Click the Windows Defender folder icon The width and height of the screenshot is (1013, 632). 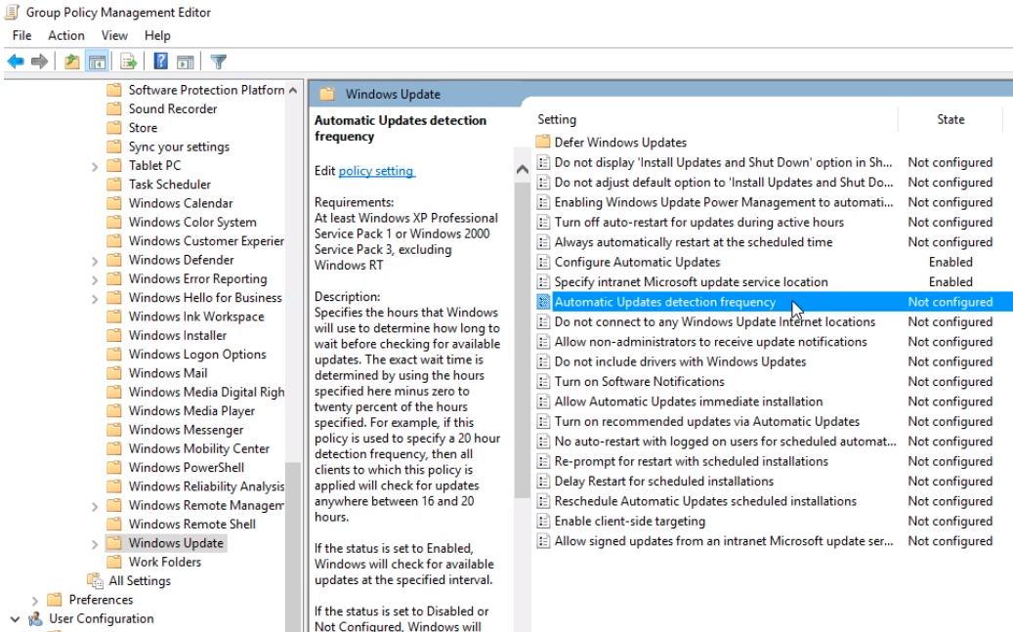(x=114, y=260)
